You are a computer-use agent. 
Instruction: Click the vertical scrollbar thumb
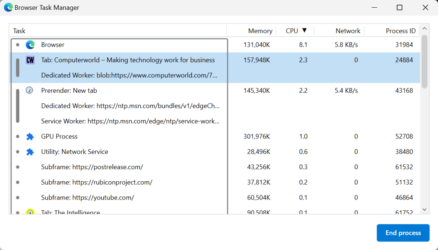tap(424, 62)
